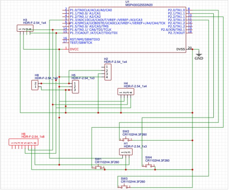Click the DVCC pin label

(x=74, y=49)
